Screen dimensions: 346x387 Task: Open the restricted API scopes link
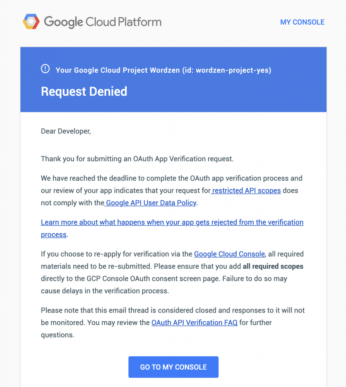point(246,190)
